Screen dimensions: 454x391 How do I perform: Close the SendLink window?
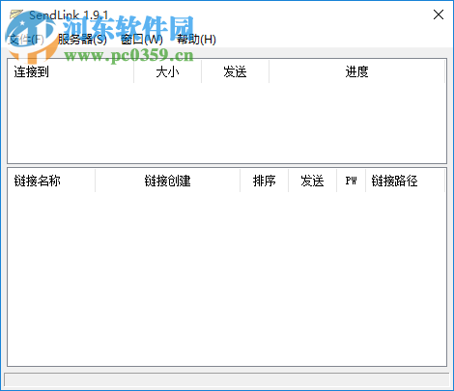click(439, 14)
